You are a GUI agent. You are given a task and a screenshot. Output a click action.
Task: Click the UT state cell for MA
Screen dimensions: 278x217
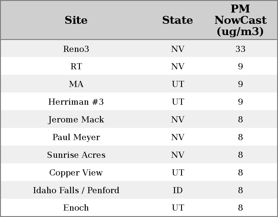(x=177, y=84)
